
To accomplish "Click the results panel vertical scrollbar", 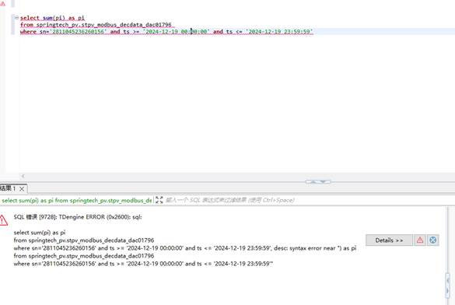I will point(447,285).
